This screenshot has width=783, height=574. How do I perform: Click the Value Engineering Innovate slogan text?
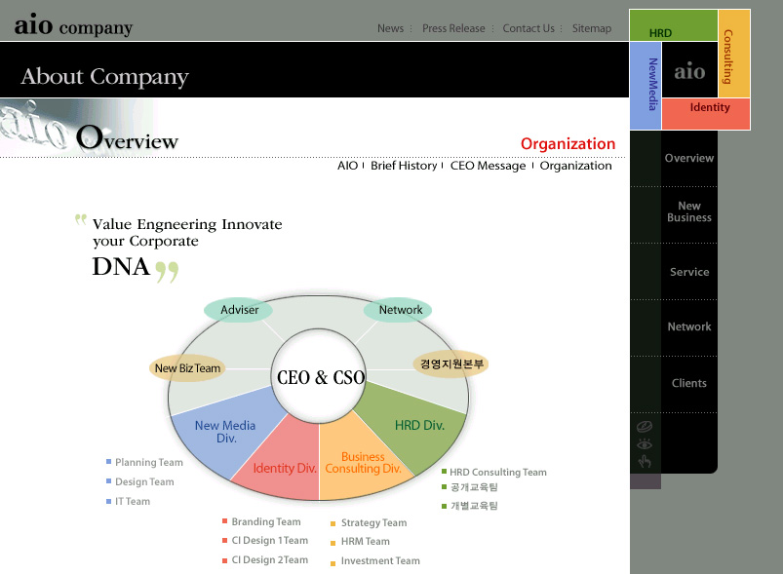click(x=187, y=233)
